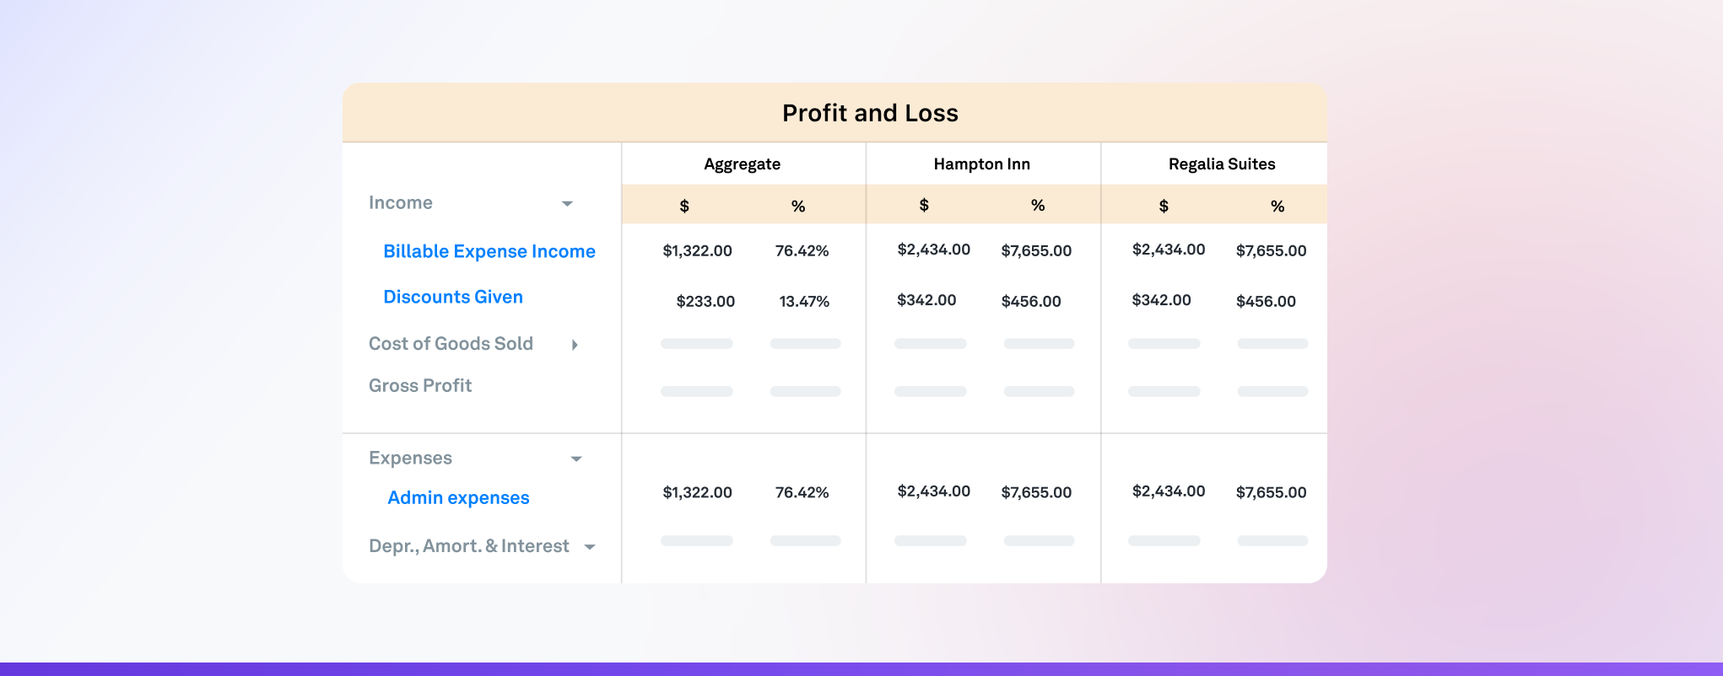Select the Regalia Suites column header

1221,164
